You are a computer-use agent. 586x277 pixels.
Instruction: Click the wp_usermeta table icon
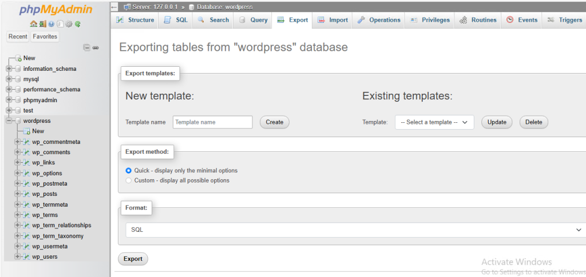(x=26, y=246)
